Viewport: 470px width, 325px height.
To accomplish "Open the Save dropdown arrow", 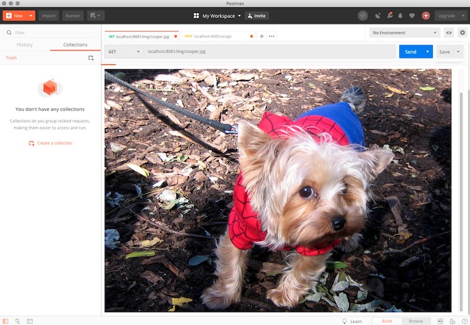I will click(458, 52).
